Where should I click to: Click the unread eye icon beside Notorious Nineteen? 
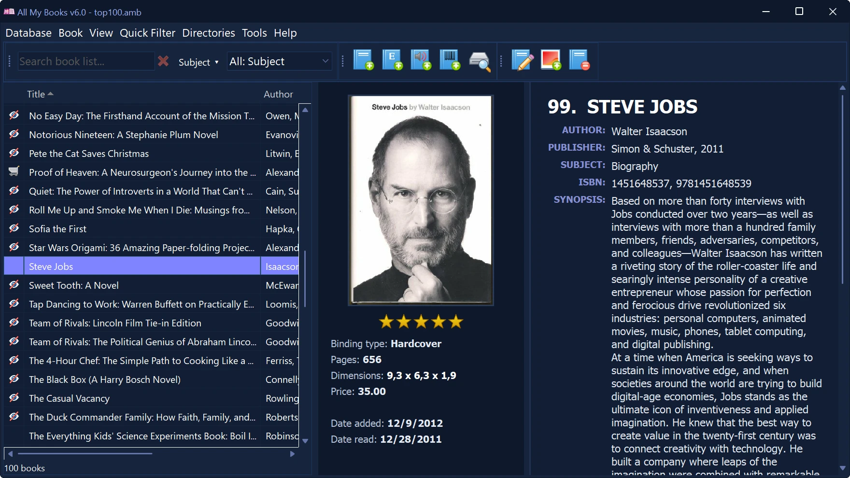click(x=14, y=134)
